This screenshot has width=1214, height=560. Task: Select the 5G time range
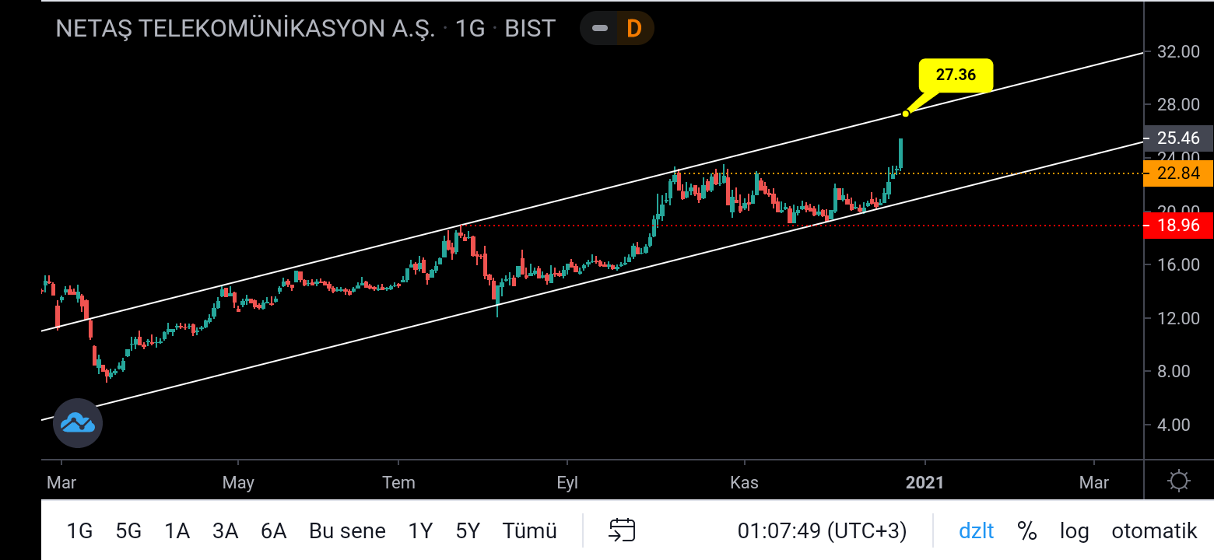[128, 531]
